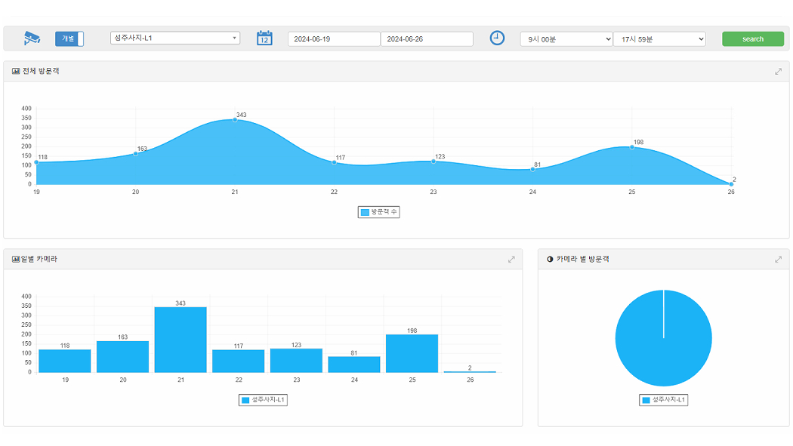This screenshot has height=446, width=793.
Task: Click chart icon beside 전체 방문객 title
Action: [x=16, y=72]
